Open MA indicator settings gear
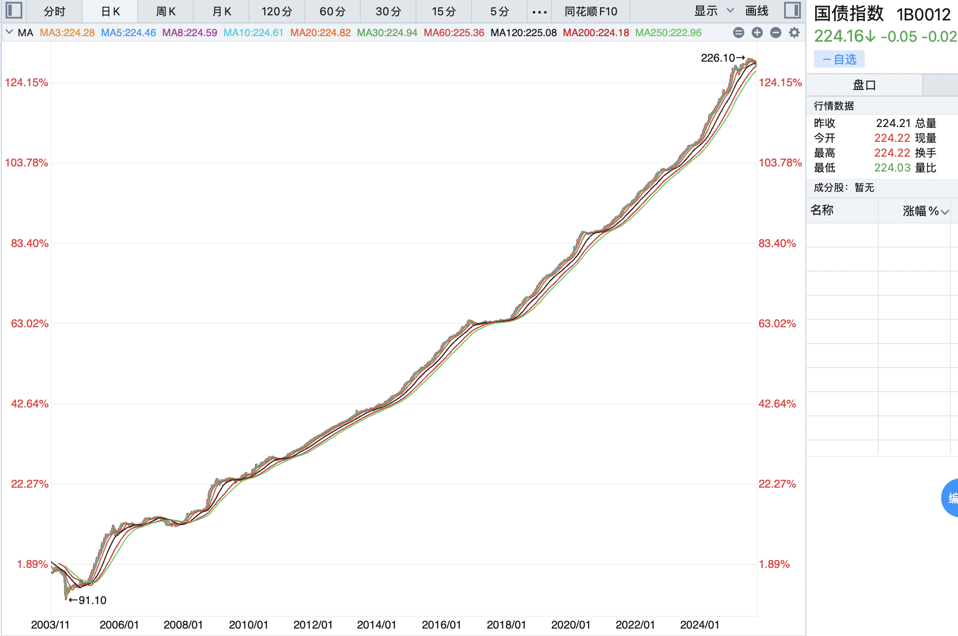The height and width of the screenshot is (636, 958). 794,32
